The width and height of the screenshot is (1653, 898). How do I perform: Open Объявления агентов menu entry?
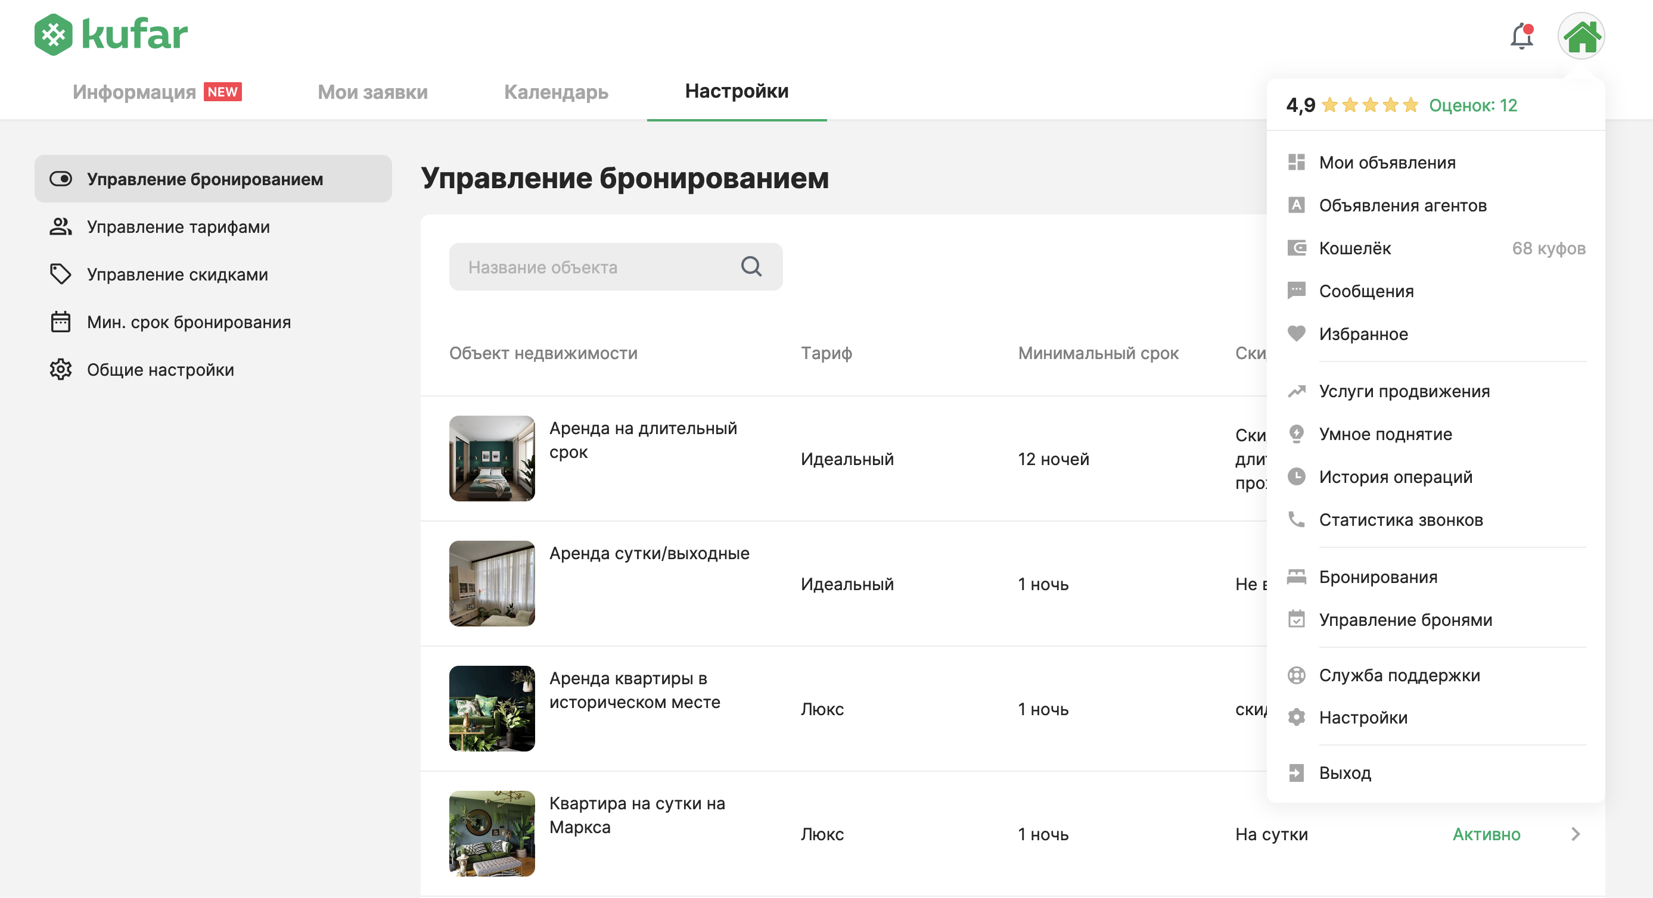(1436, 205)
